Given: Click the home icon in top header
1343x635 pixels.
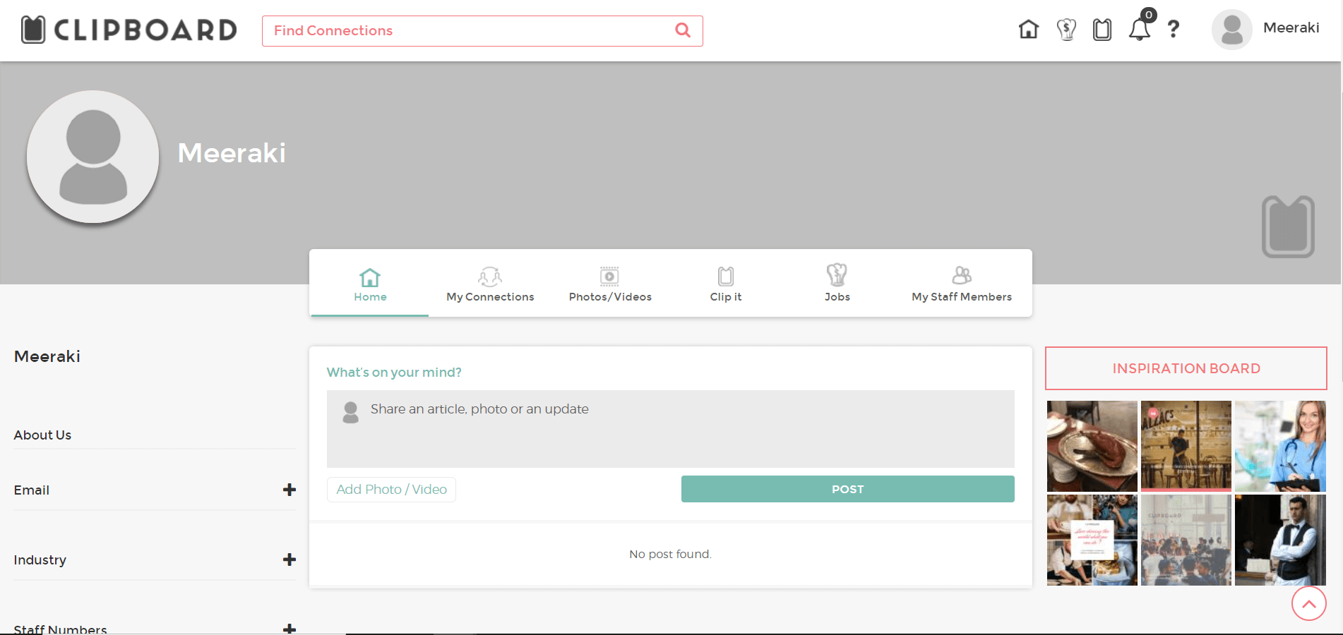Looking at the screenshot, I should coord(1029,30).
